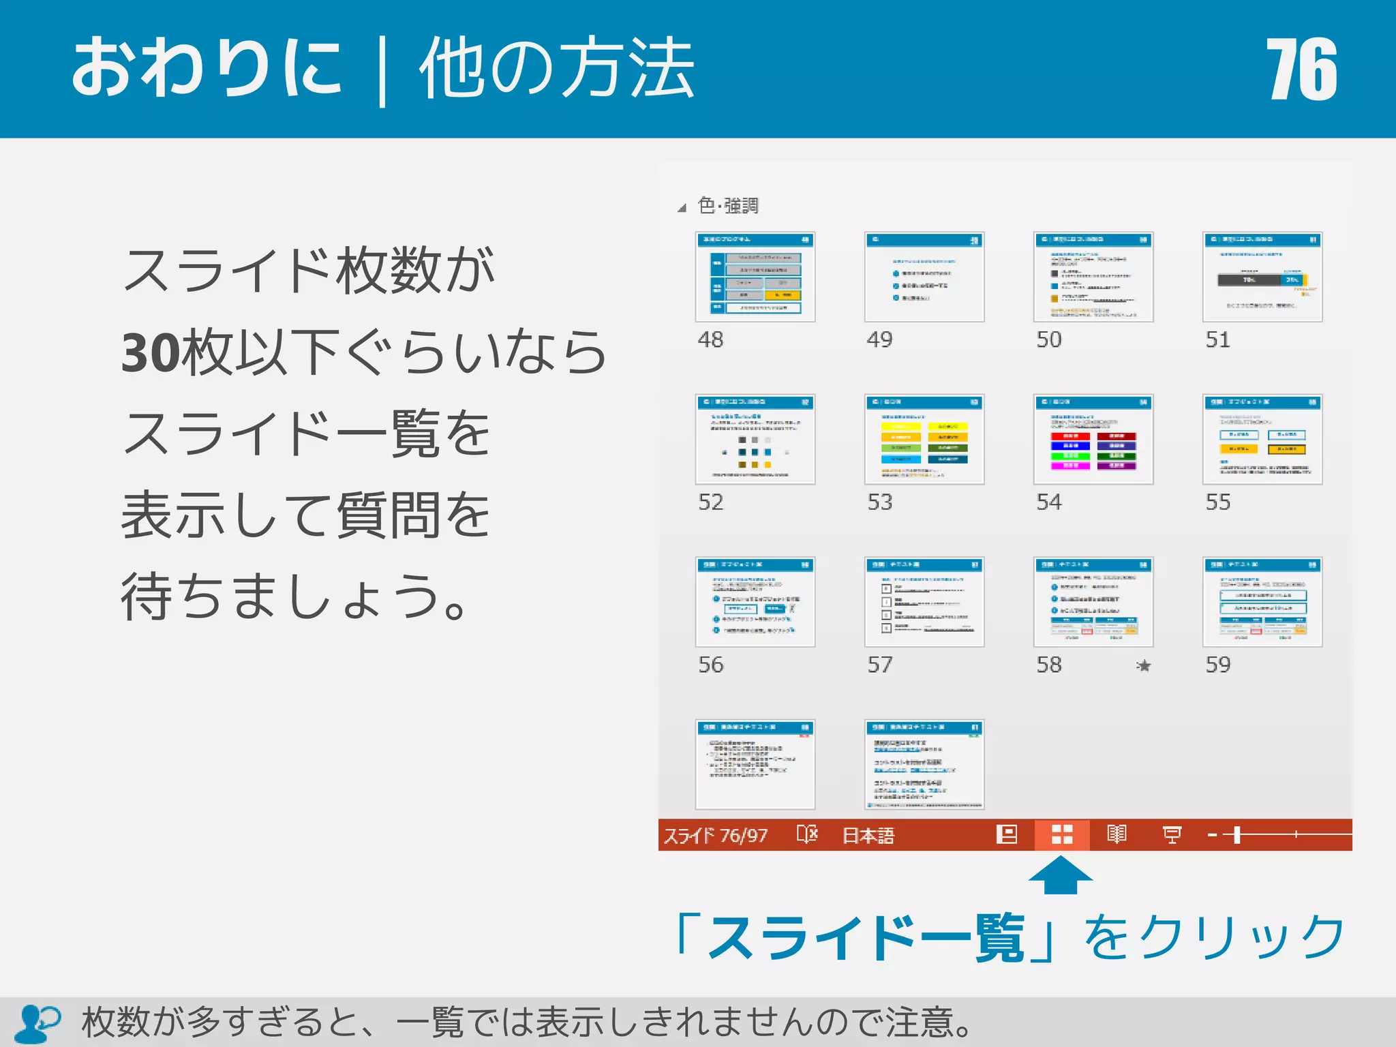This screenshot has height=1047, width=1396.
Task: Click the スライド 76/97 slide counter
Action: click(x=715, y=835)
